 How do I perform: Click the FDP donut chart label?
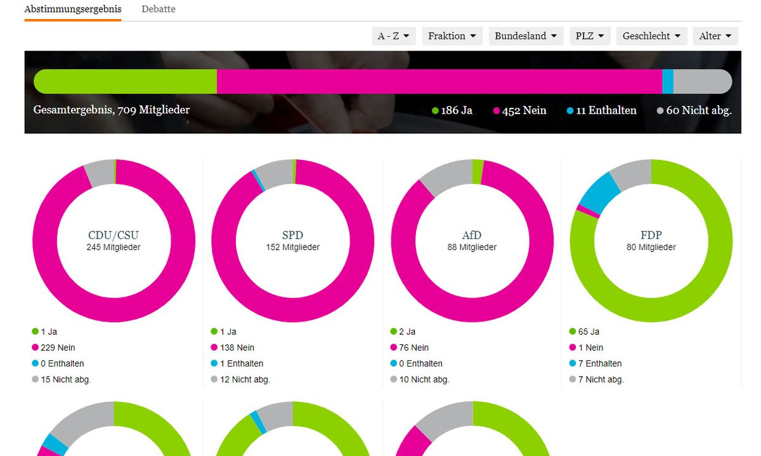[x=651, y=235]
